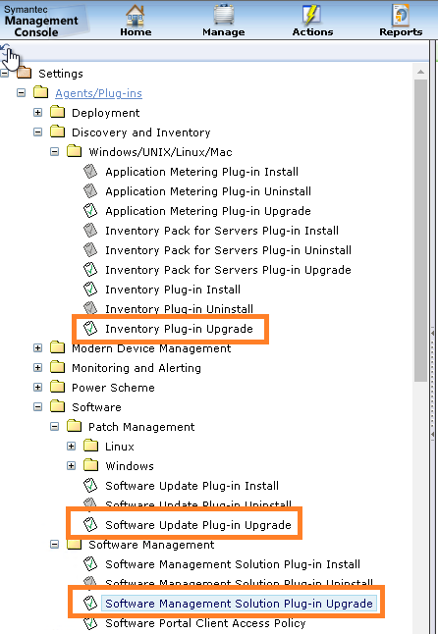Open the Manage menu icon
Image resolution: width=438 pixels, height=634 pixels.
[224, 16]
